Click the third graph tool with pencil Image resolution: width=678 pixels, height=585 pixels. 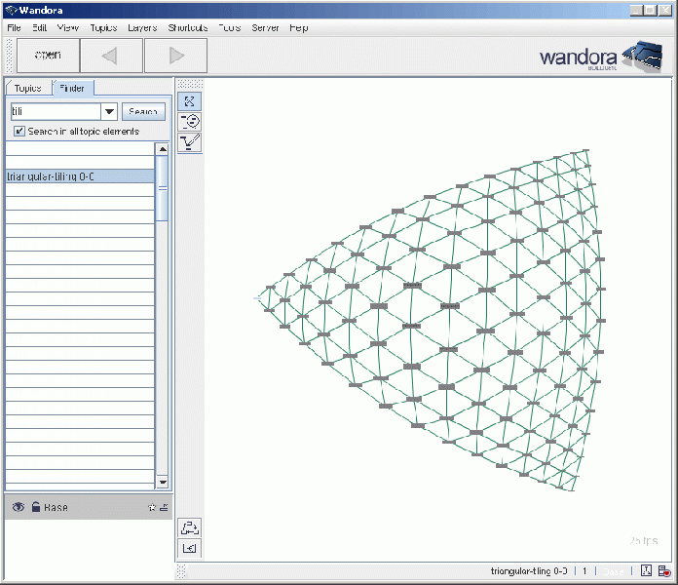point(190,142)
